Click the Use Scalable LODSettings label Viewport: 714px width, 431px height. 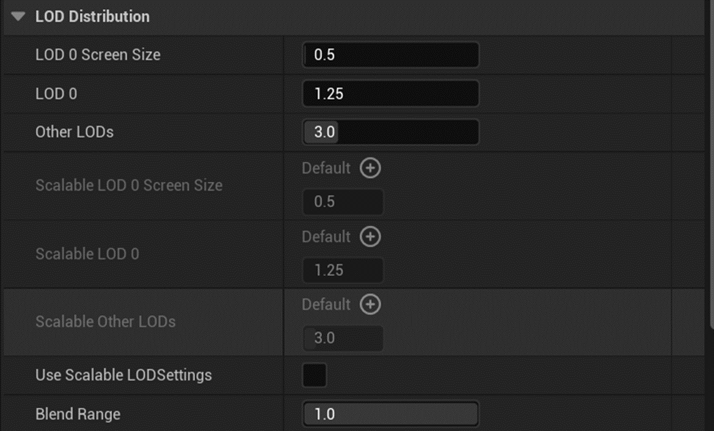(x=123, y=375)
